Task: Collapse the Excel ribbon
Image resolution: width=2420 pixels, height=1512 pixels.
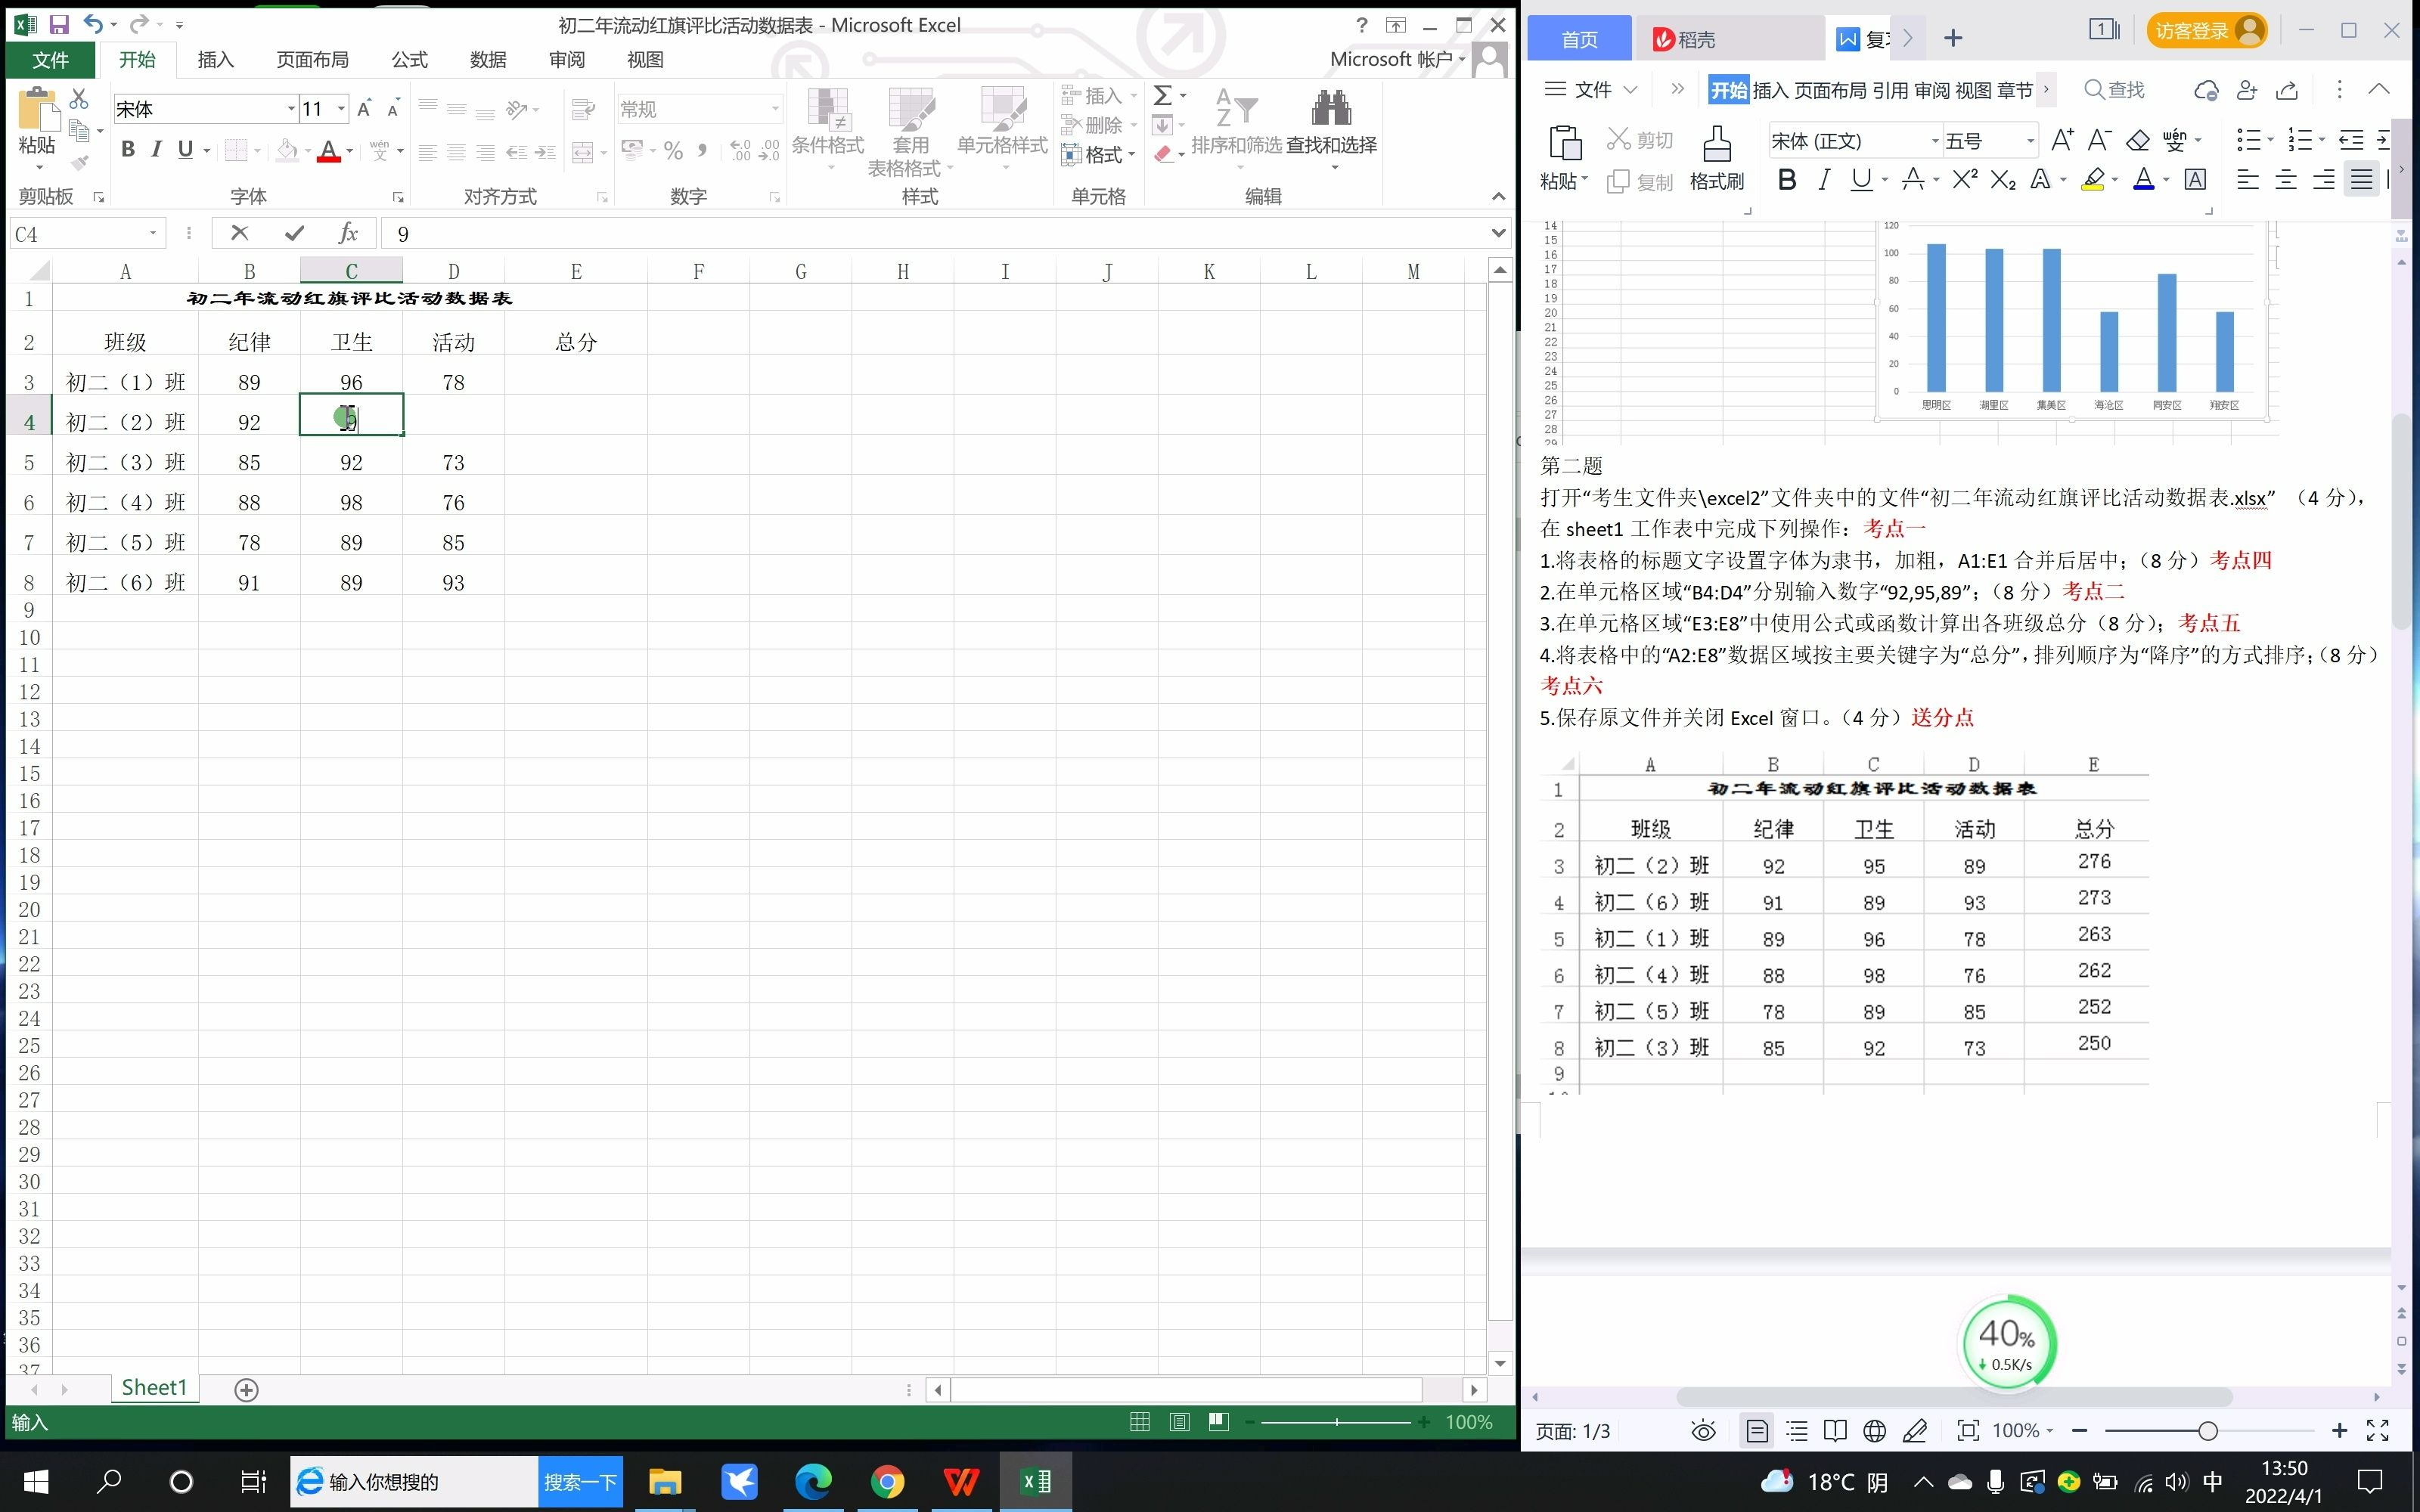Action: click(1498, 196)
